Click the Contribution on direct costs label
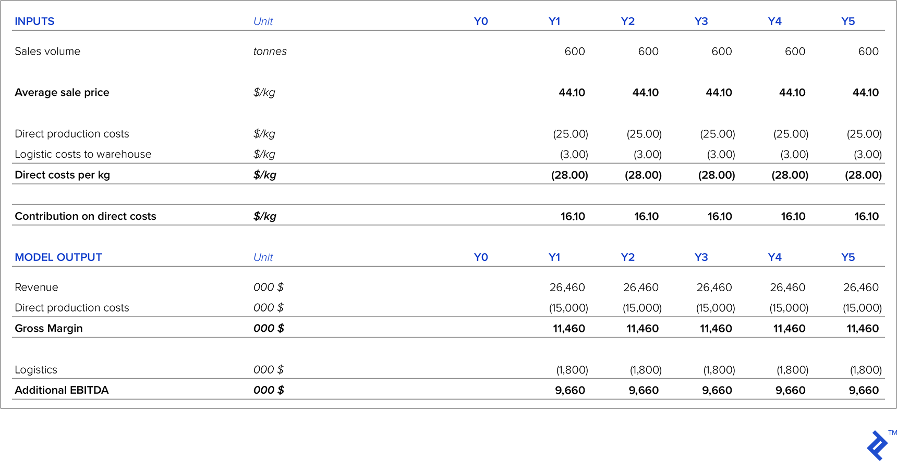The width and height of the screenshot is (897, 461). click(x=86, y=216)
